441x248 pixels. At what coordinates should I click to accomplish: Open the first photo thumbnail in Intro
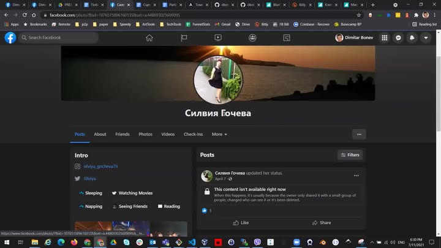93,228
